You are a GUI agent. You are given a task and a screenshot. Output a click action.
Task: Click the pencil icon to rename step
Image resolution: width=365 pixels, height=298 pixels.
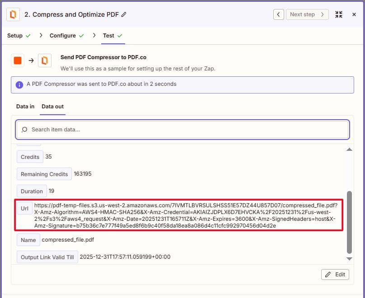(124, 14)
